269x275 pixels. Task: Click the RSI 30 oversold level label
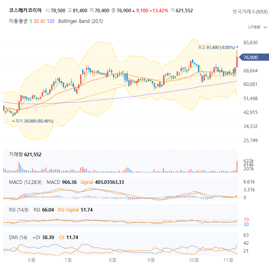(246, 224)
